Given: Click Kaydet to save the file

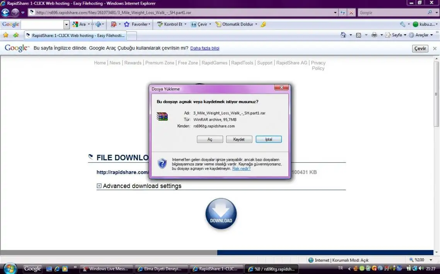Looking at the screenshot, I should [239, 139].
